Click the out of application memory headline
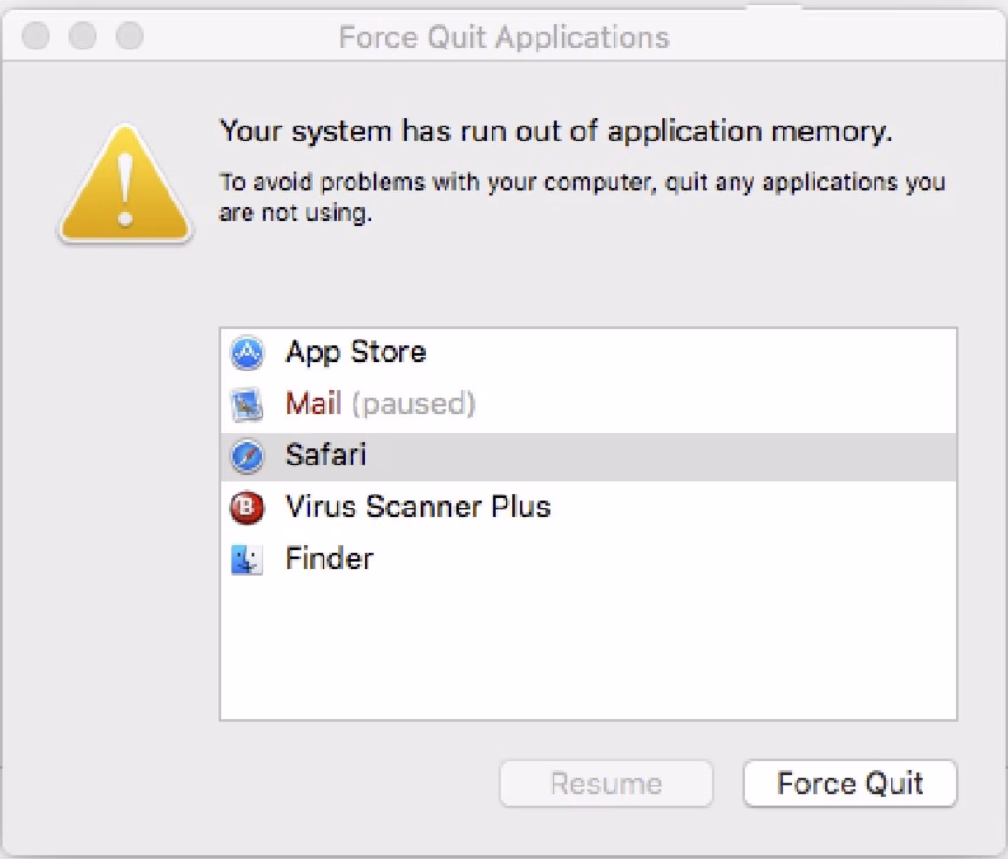 555,131
